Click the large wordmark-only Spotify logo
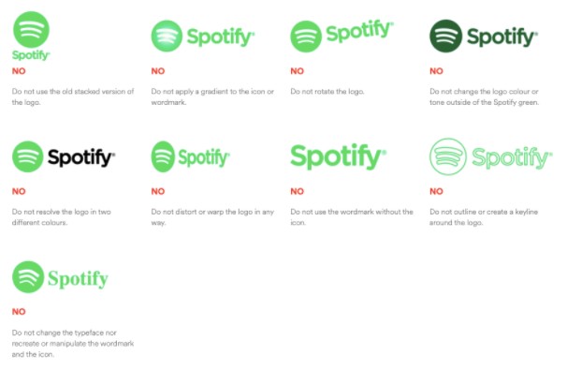567x370 pixels. [338, 156]
